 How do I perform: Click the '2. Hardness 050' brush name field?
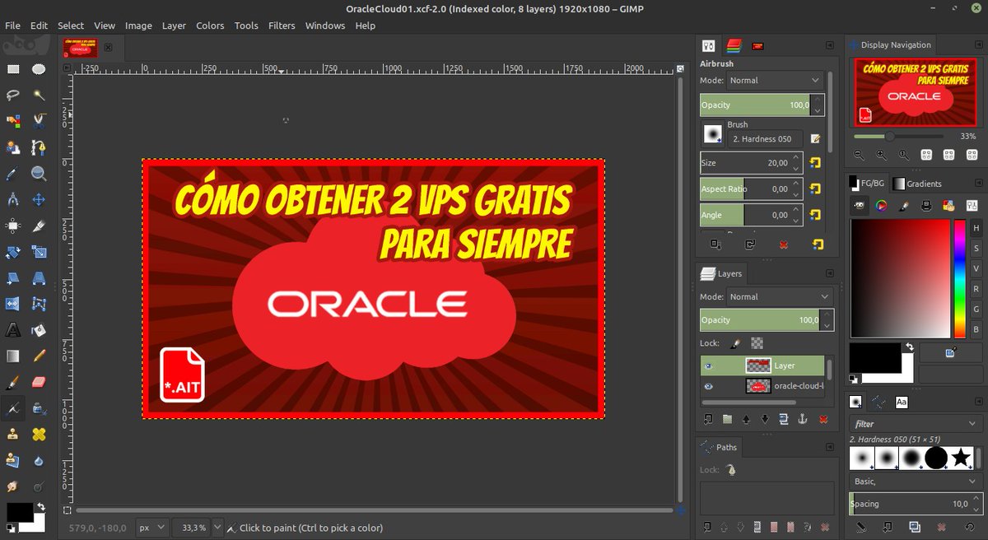(x=765, y=139)
